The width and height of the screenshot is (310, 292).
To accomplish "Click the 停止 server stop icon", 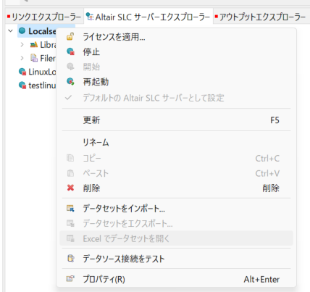I will coord(70,51).
